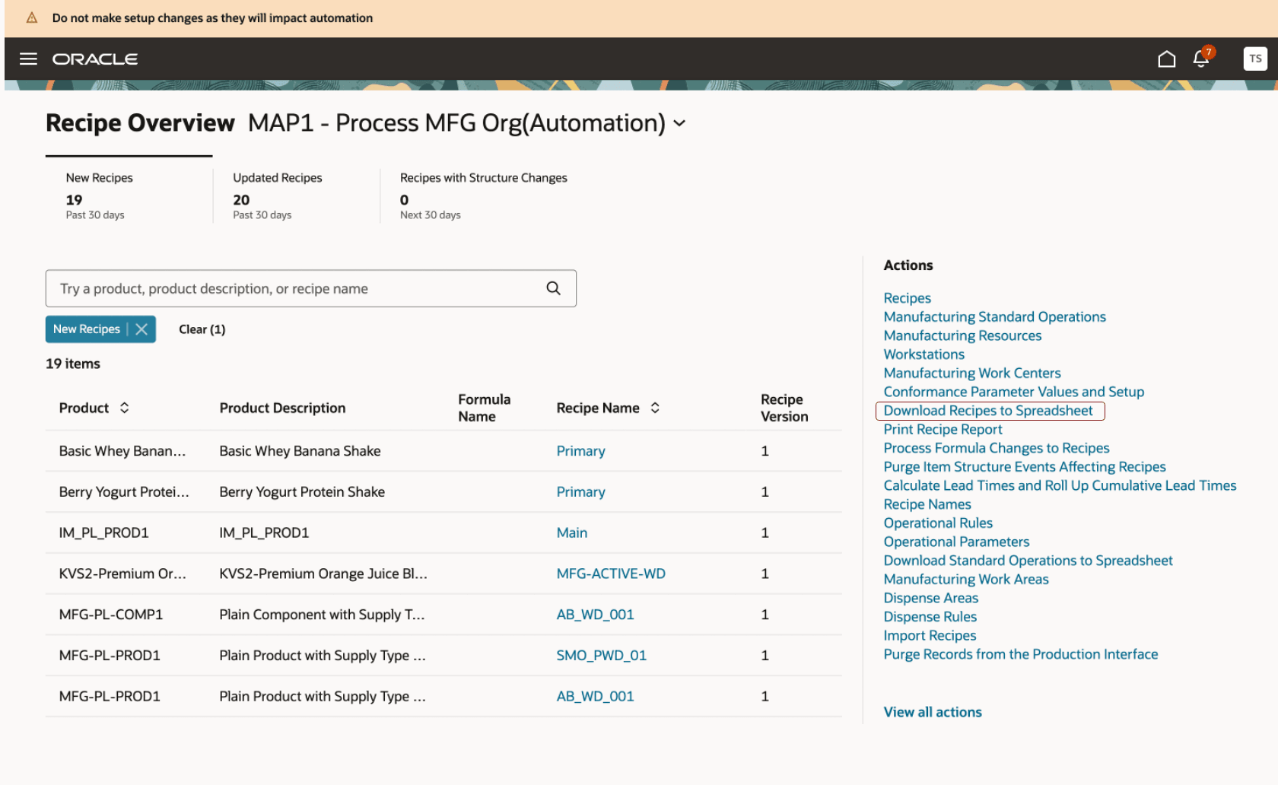Open the Recipes action link
Viewport: 1278px width, 785px height.
(907, 298)
